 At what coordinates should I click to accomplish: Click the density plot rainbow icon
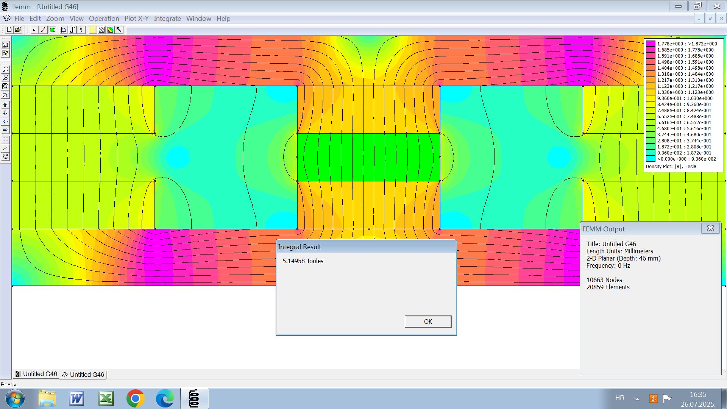pyautogui.click(x=110, y=30)
